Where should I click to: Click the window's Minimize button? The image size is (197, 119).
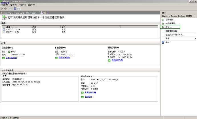[190, 1]
